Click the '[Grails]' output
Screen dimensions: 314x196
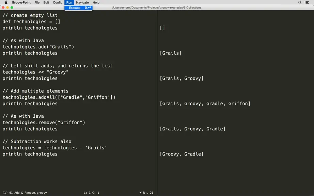[x=171, y=53]
